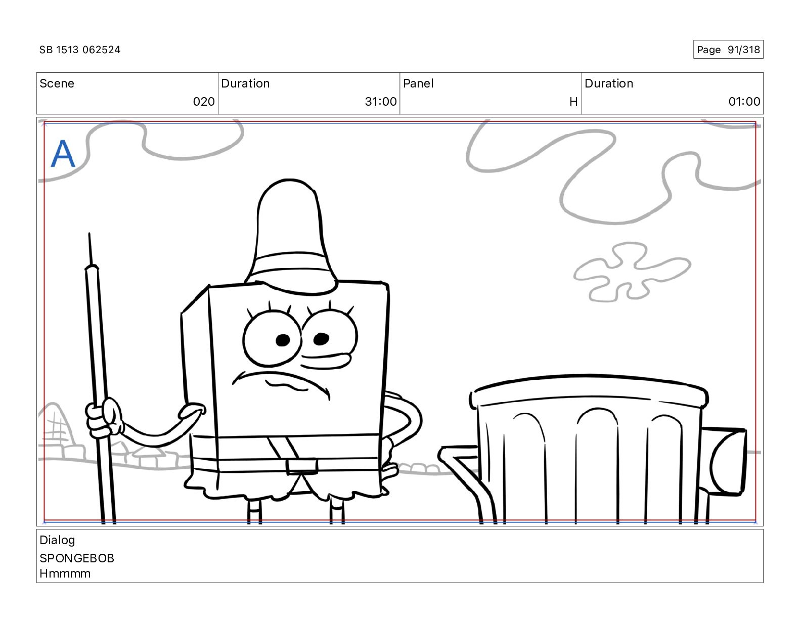Click the character name 'SPONGEBOB'
This screenshot has width=801, height=619.
pyautogui.click(x=77, y=558)
